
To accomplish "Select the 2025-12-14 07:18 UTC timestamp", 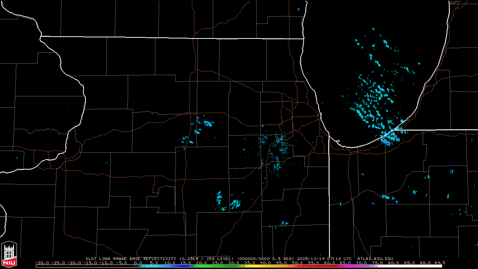I will point(330,259).
